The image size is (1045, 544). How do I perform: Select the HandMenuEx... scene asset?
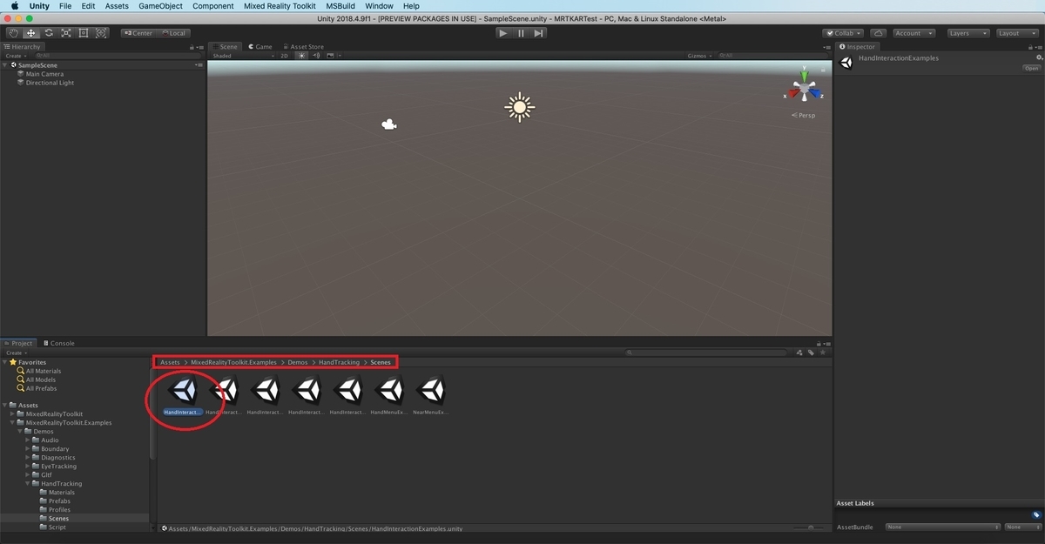(389, 396)
